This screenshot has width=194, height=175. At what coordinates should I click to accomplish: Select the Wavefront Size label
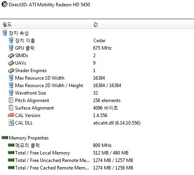point(30,93)
